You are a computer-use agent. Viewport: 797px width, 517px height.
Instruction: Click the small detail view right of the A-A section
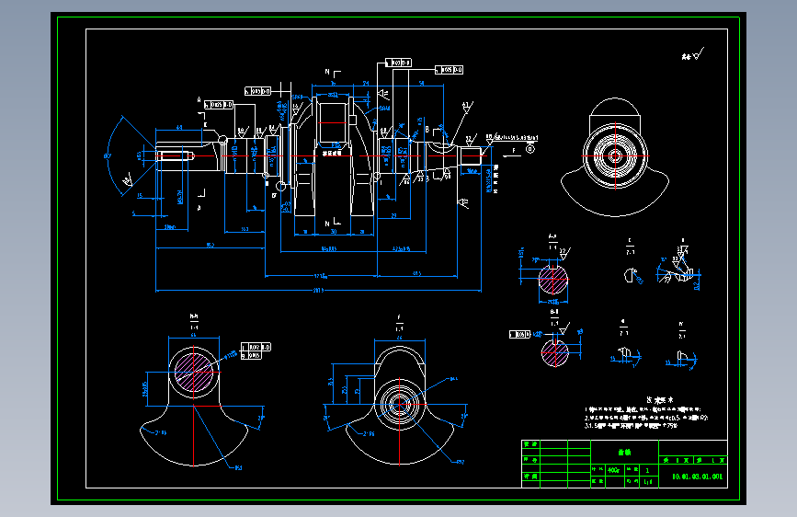coord(632,276)
